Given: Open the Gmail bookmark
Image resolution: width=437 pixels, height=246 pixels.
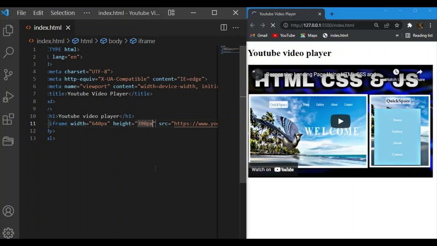Looking at the screenshot, I should (258, 36).
